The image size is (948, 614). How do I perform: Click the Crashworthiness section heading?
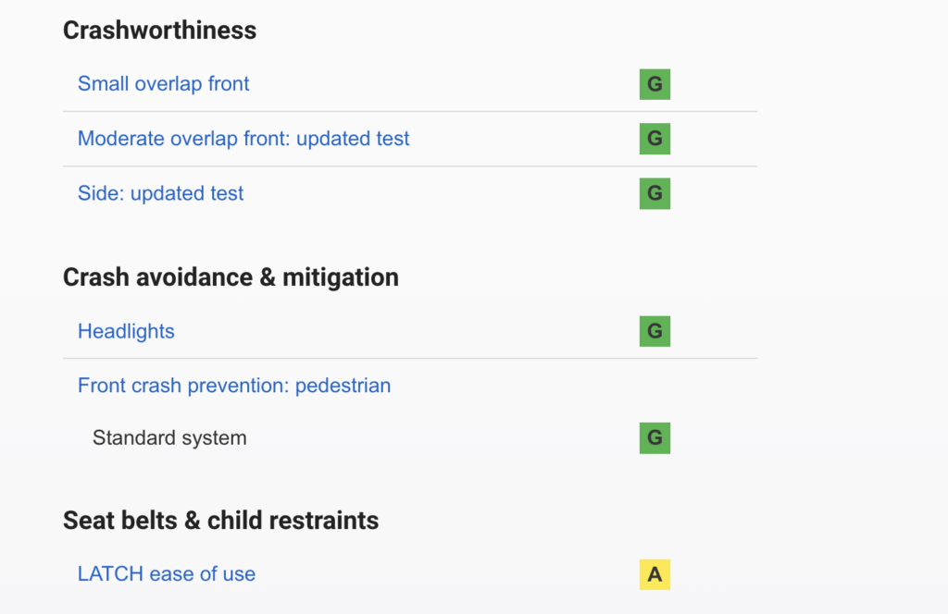tap(159, 31)
